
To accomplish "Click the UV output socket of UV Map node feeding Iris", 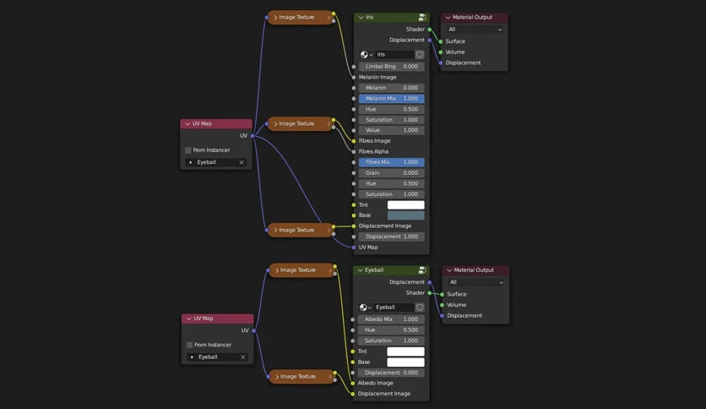I will pyautogui.click(x=253, y=135).
